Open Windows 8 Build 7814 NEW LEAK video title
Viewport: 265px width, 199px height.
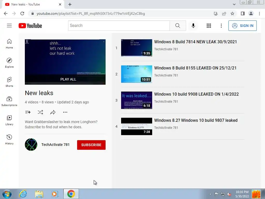pyautogui.click(x=195, y=42)
